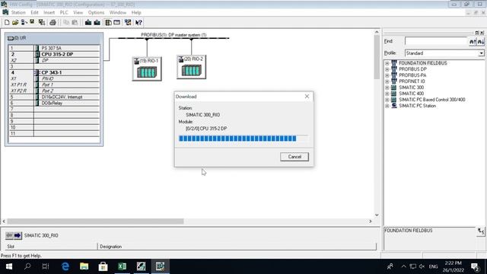The image size is (487, 274).
Task: Select the PS 307 5A rack row
Action: click(x=54, y=48)
